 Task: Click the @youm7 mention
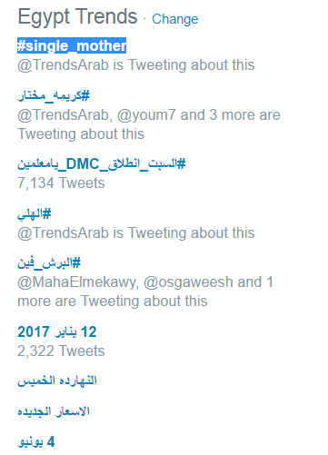tap(146, 115)
